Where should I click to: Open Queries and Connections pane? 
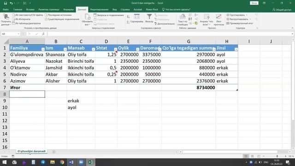click(109, 15)
